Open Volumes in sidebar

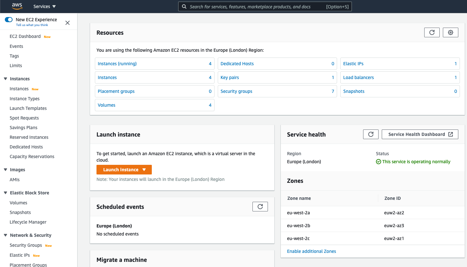pyautogui.click(x=18, y=203)
